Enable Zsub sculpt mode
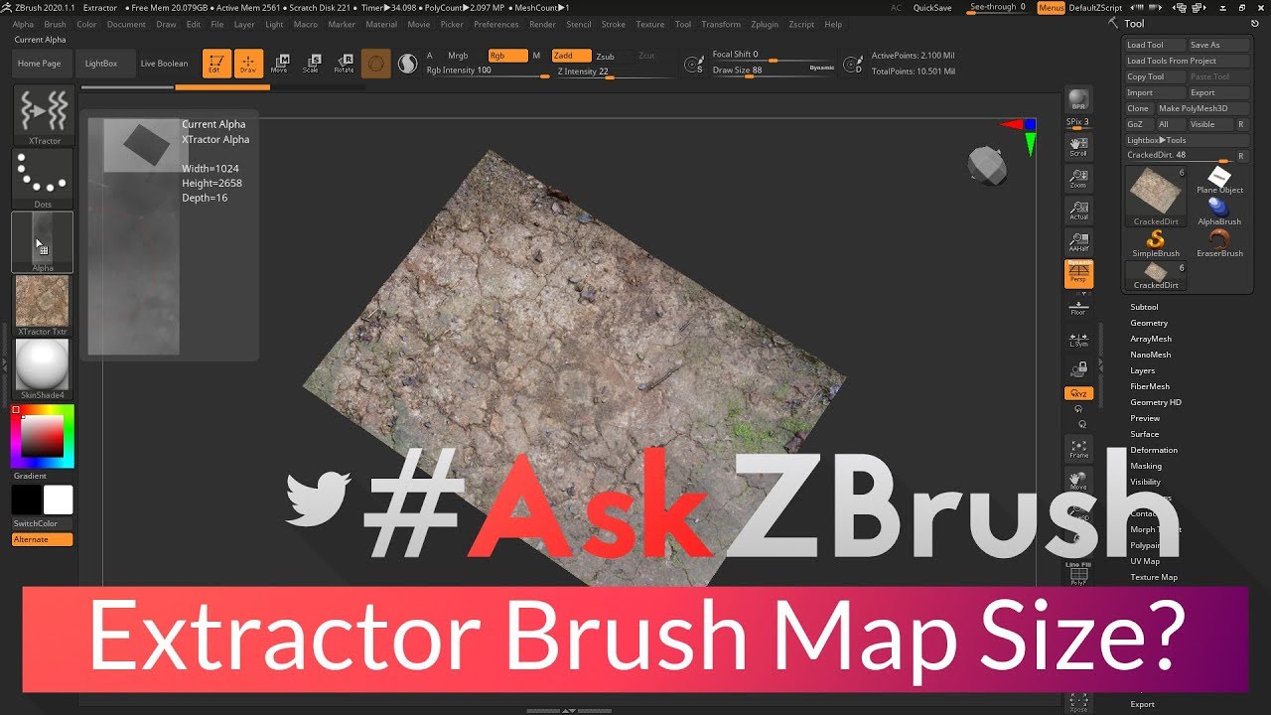The width and height of the screenshot is (1271, 715). [605, 57]
